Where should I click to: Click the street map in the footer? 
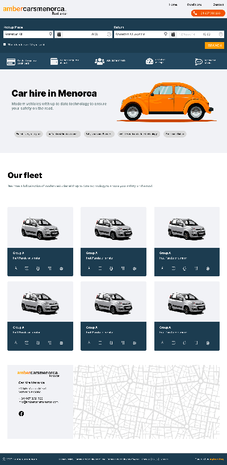pos(146,402)
